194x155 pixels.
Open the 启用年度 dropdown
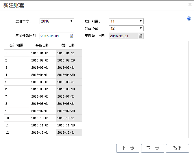pos(57,21)
